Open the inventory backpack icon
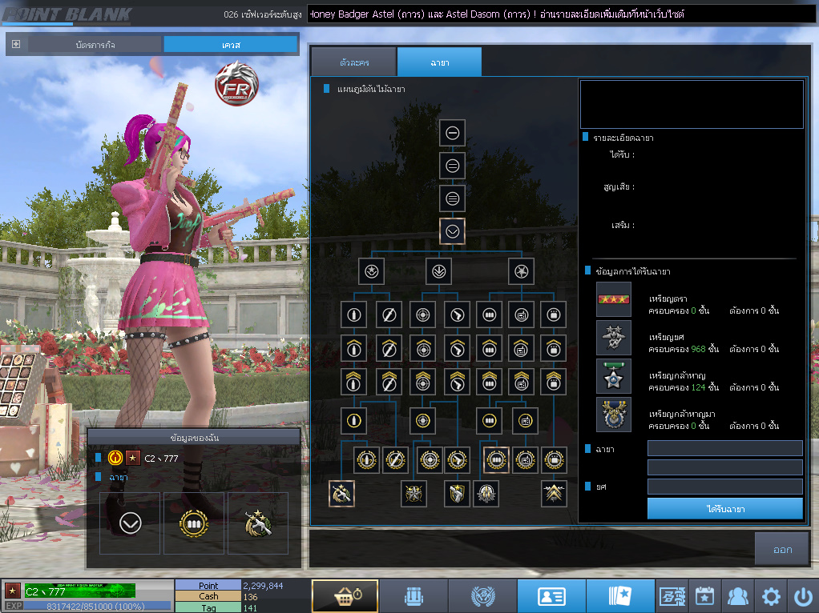The height and width of the screenshot is (613, 819). [x=414, y=596]
